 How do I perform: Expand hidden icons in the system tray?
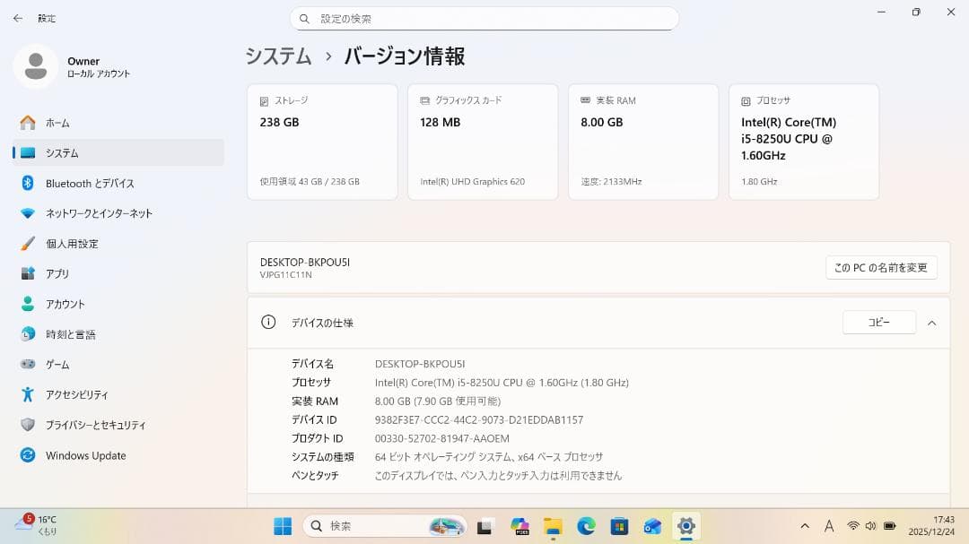[x=805, y=526]
